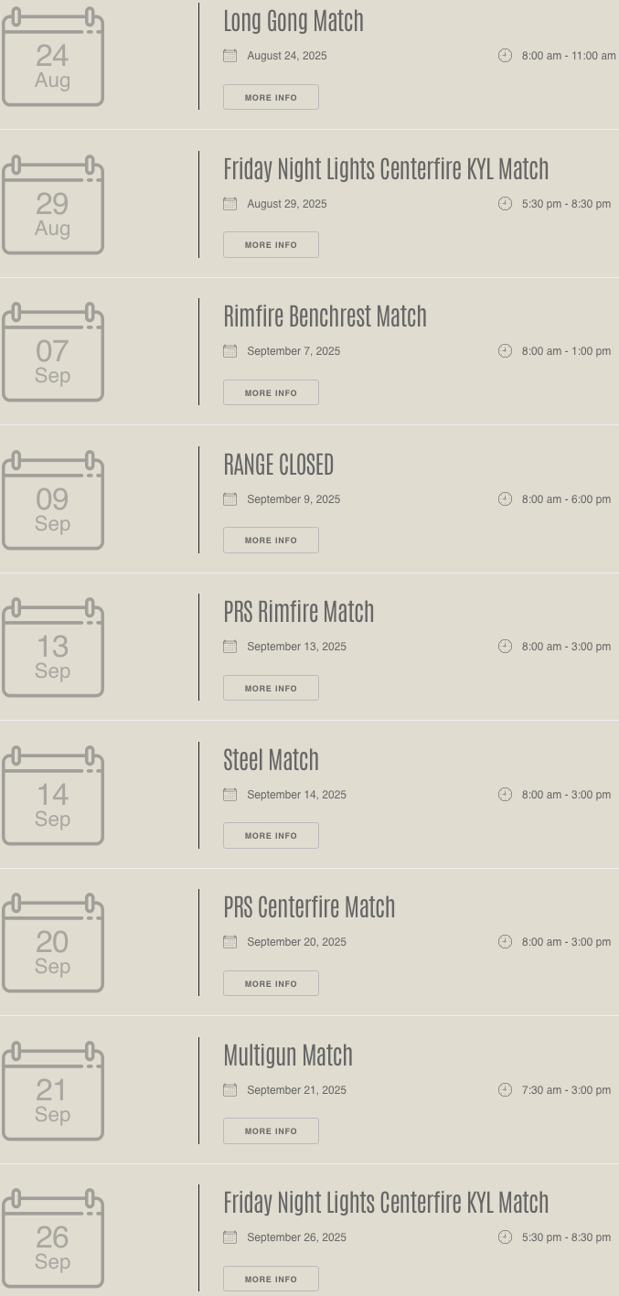Click the 20 Sep calendar icon
Viewport: 619px width, 1296px height.
52,943
